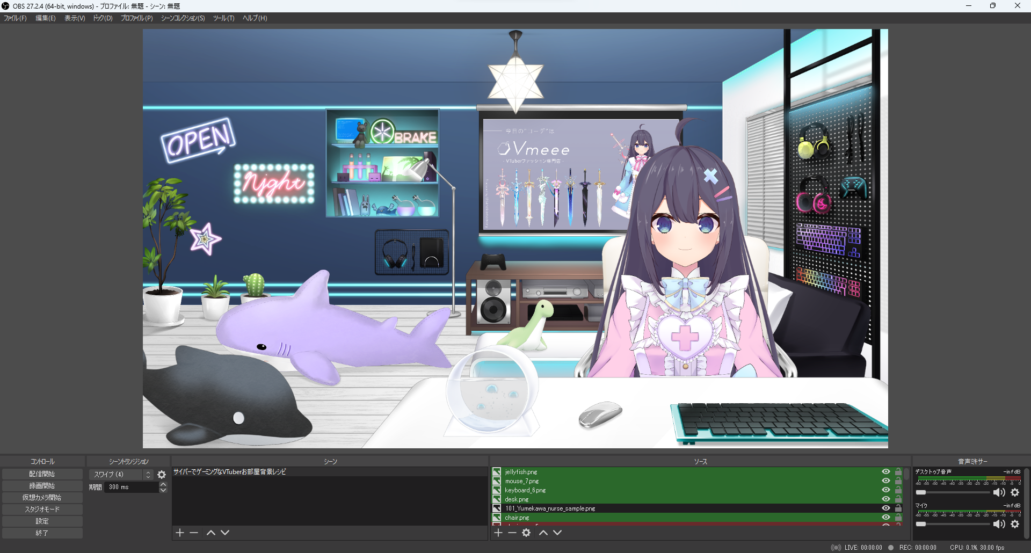Toggle visibility of desk.png

tap(886, 499)
